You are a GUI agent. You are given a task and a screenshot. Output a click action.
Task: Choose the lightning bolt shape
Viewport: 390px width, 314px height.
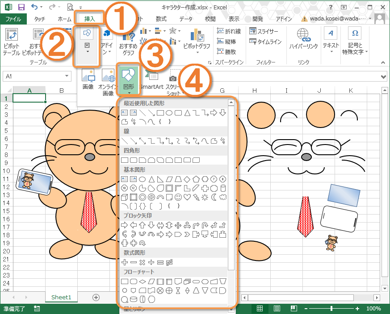(197, 197)
